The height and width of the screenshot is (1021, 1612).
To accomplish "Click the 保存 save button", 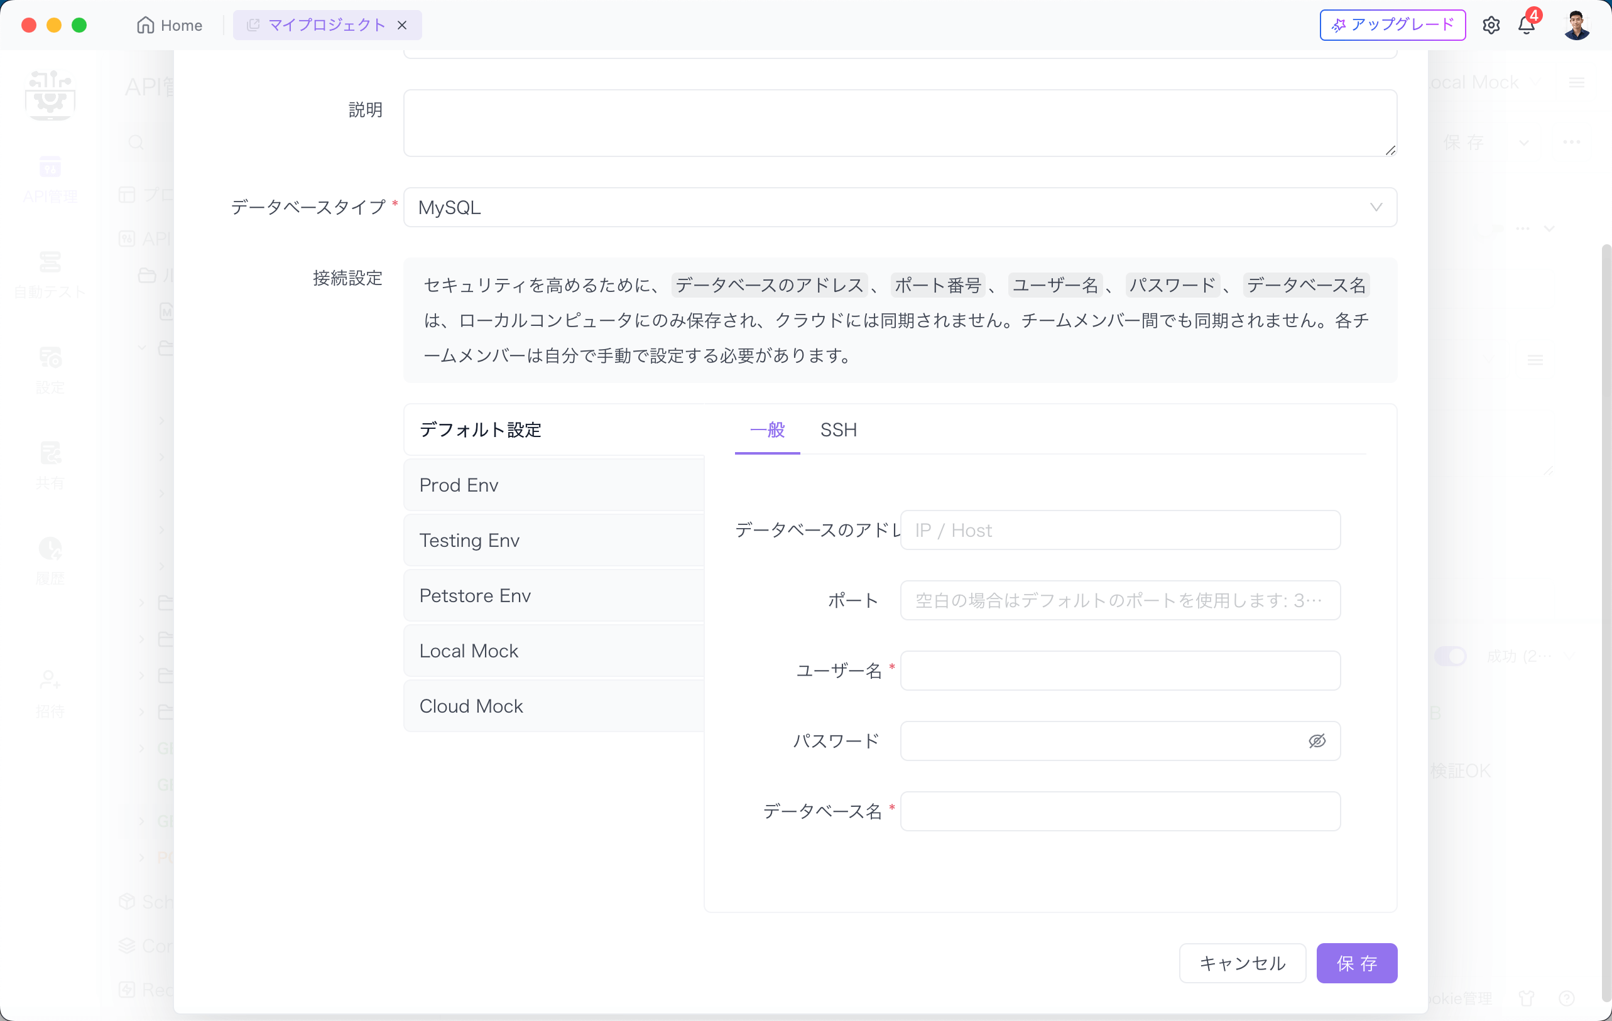I will click(x=1357, y=962).
